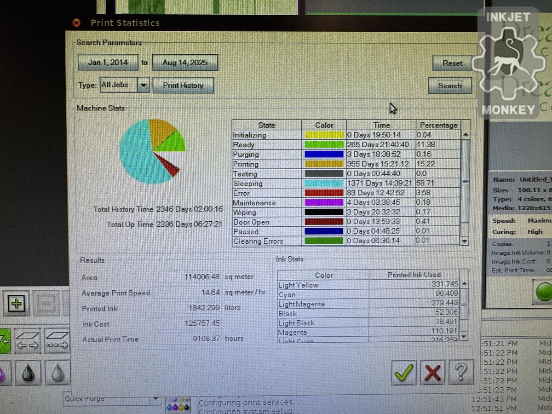This screenshot has height=414, width=552.
Task: Change the Jan 1, 2014 start date
Action: pos(107,63)
